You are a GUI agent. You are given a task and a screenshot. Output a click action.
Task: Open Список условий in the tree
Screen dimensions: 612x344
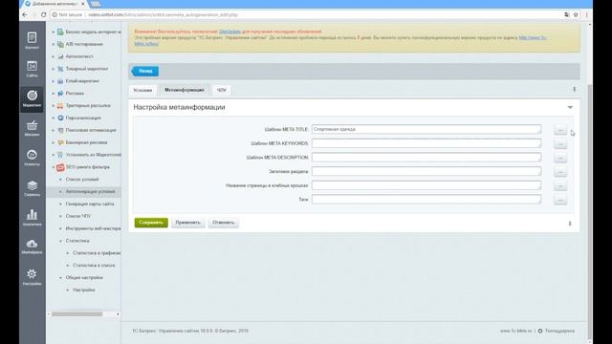click(82, 180)
